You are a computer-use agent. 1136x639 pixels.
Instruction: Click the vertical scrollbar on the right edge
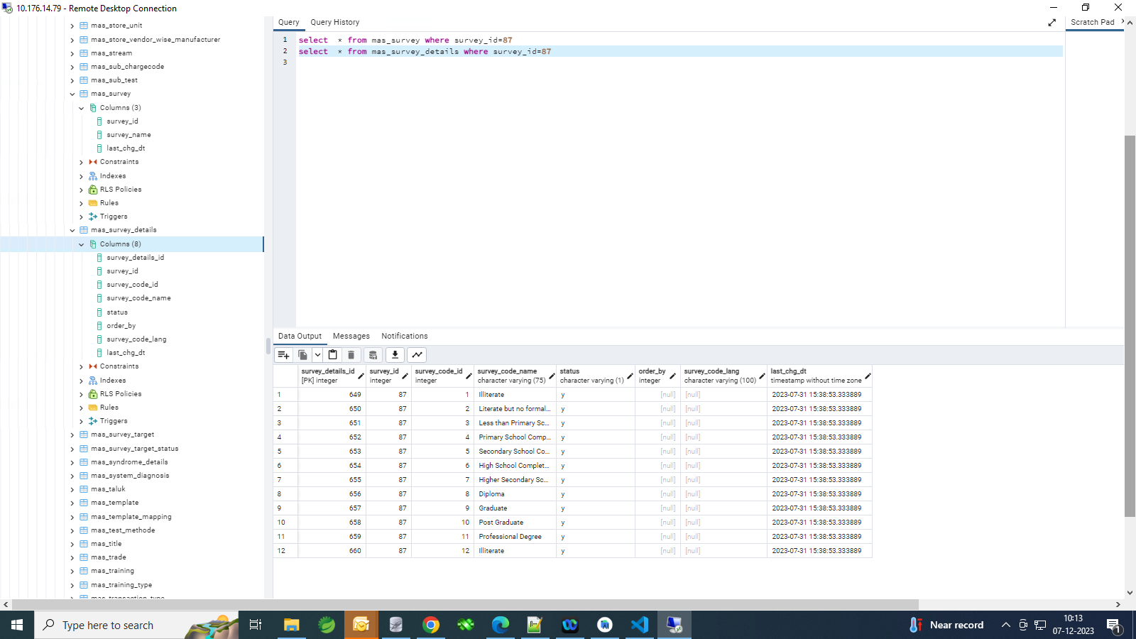point(1130,325)
